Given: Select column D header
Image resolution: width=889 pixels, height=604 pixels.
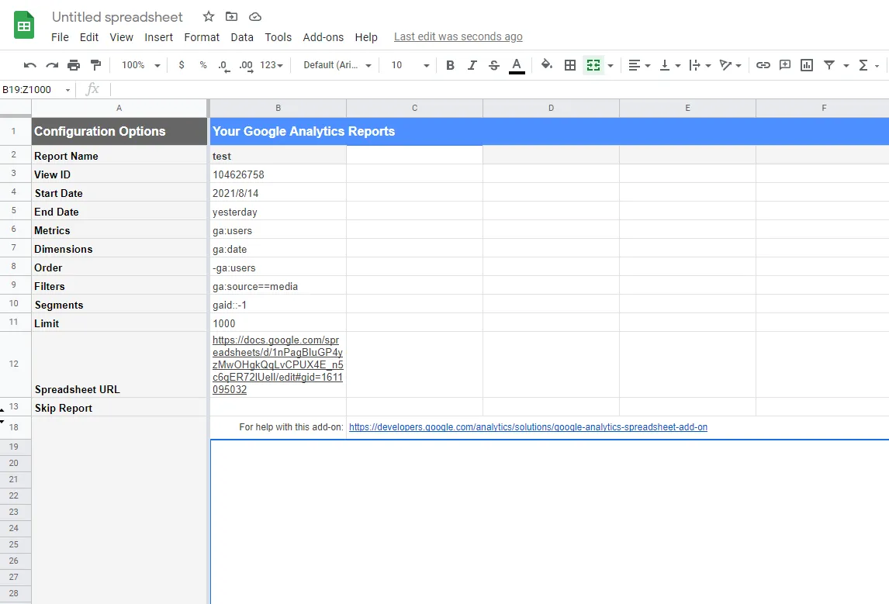Looking at the screenshot, I should point(551,108).
